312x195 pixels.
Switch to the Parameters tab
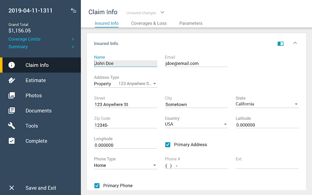click(x=191, y=23)
